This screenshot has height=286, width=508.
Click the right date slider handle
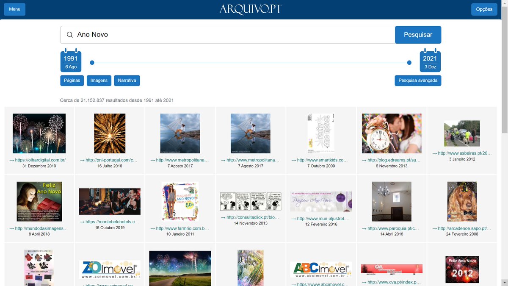pyautogui.click(x=409, y=63)
